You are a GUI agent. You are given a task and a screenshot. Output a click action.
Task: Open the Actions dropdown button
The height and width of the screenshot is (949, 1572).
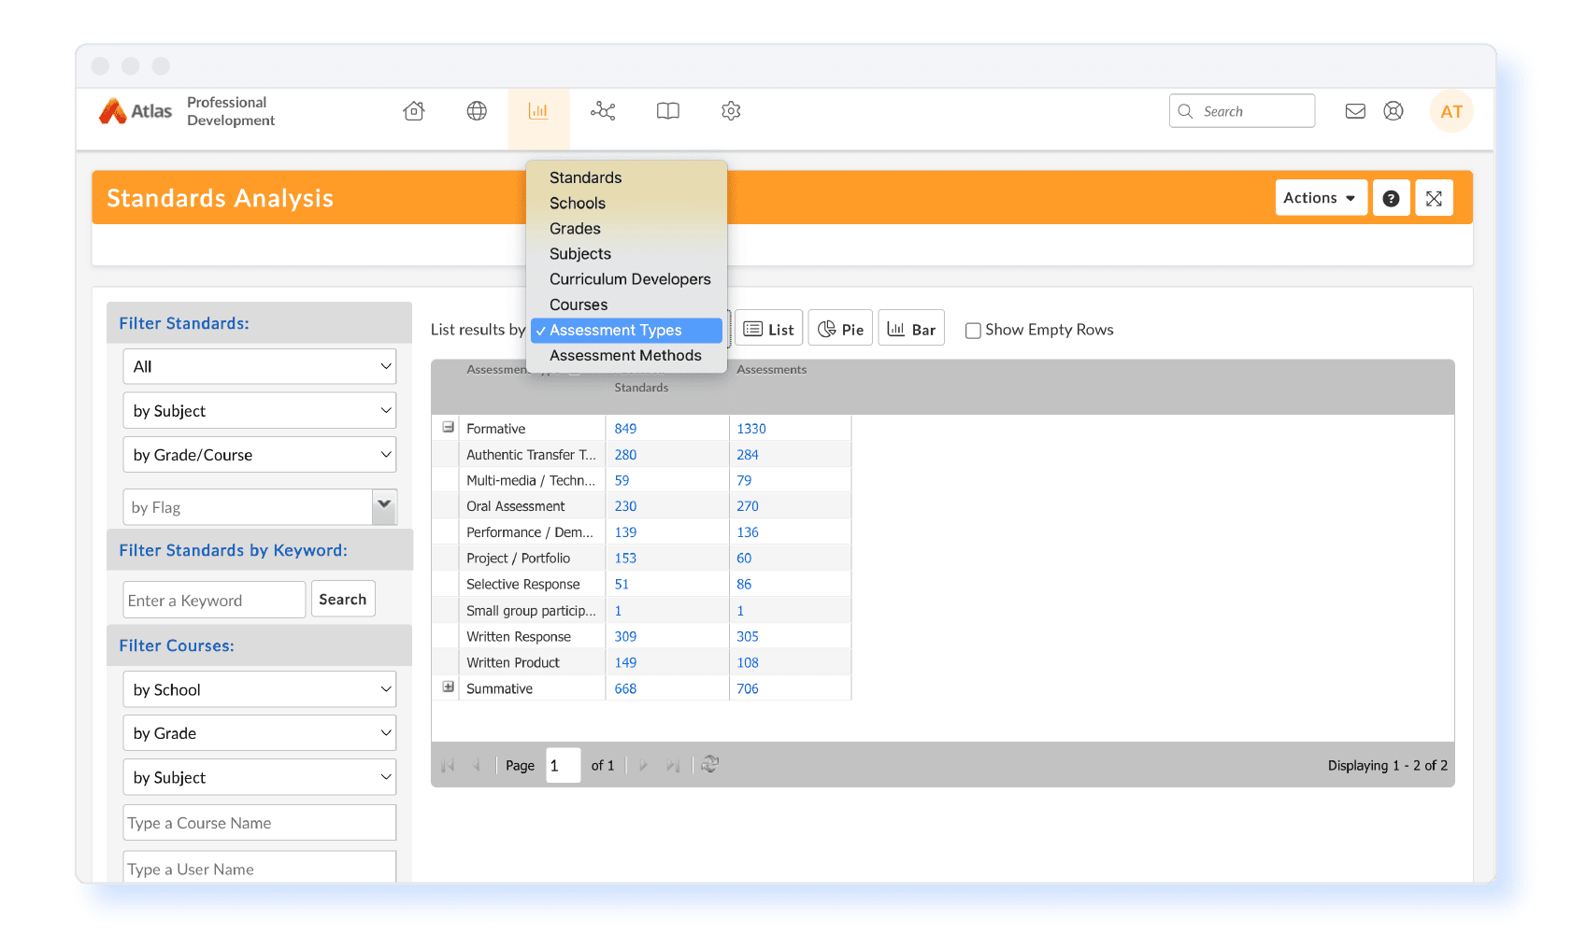(1321, 198)
